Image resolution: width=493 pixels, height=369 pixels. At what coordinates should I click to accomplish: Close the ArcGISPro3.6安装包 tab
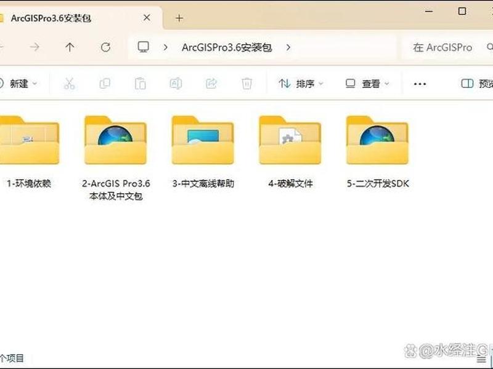[147, 18]
